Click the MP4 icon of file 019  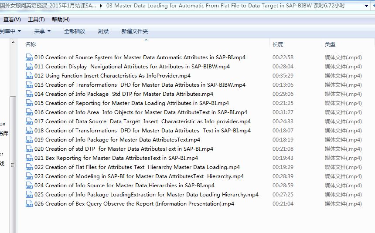(29, 139)
